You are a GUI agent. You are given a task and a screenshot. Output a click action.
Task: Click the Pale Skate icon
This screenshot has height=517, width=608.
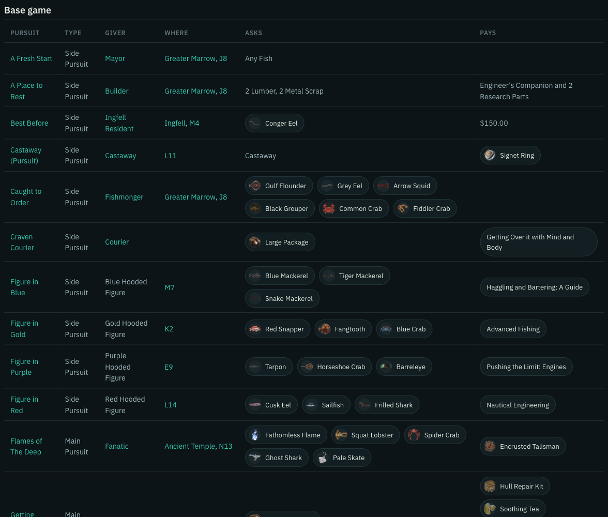pos(323,458)
